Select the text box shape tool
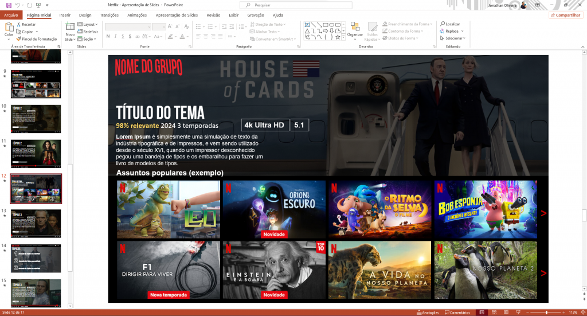The height and width of the screenshot is (316, 587). 307,25
